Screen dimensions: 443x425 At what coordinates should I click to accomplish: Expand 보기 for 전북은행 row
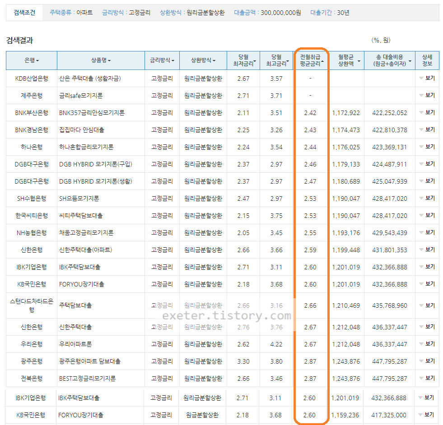[427, 378]
